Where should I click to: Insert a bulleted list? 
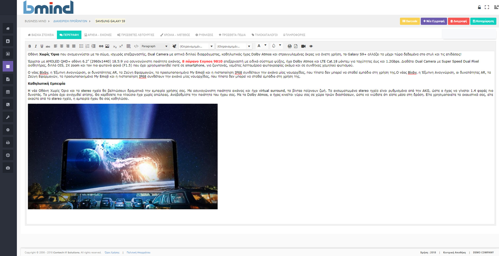click(81, 46)
